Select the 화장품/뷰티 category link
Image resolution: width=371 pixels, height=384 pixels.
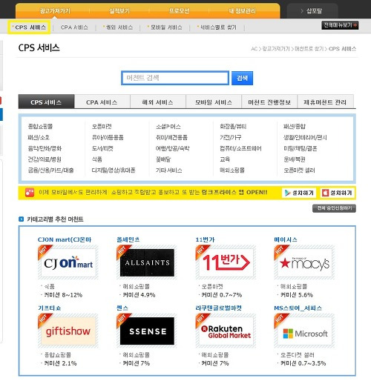(233, 127)
